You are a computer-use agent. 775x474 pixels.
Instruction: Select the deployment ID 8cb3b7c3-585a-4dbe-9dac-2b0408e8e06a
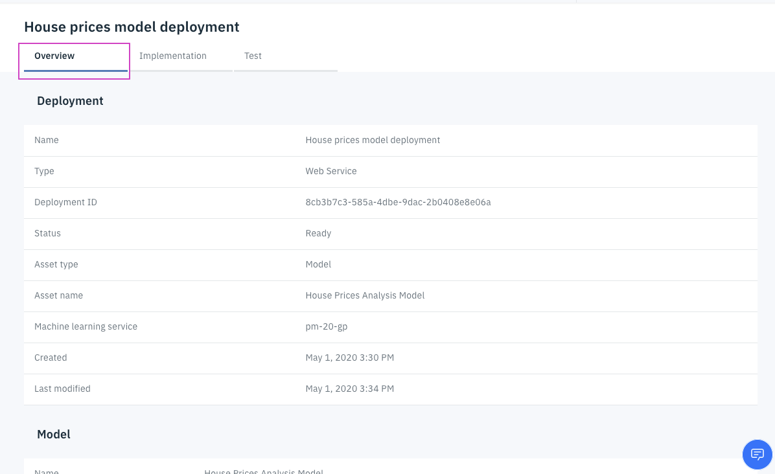pyautogui.click(x=398, y=203)
